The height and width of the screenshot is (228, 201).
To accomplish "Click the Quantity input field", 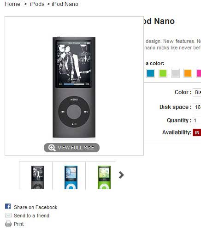I will click(x=197, y=120).
